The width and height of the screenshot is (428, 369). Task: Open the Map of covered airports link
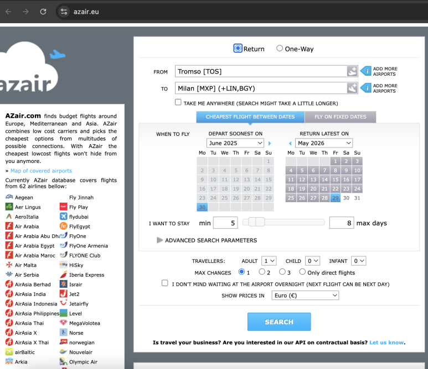41,171
